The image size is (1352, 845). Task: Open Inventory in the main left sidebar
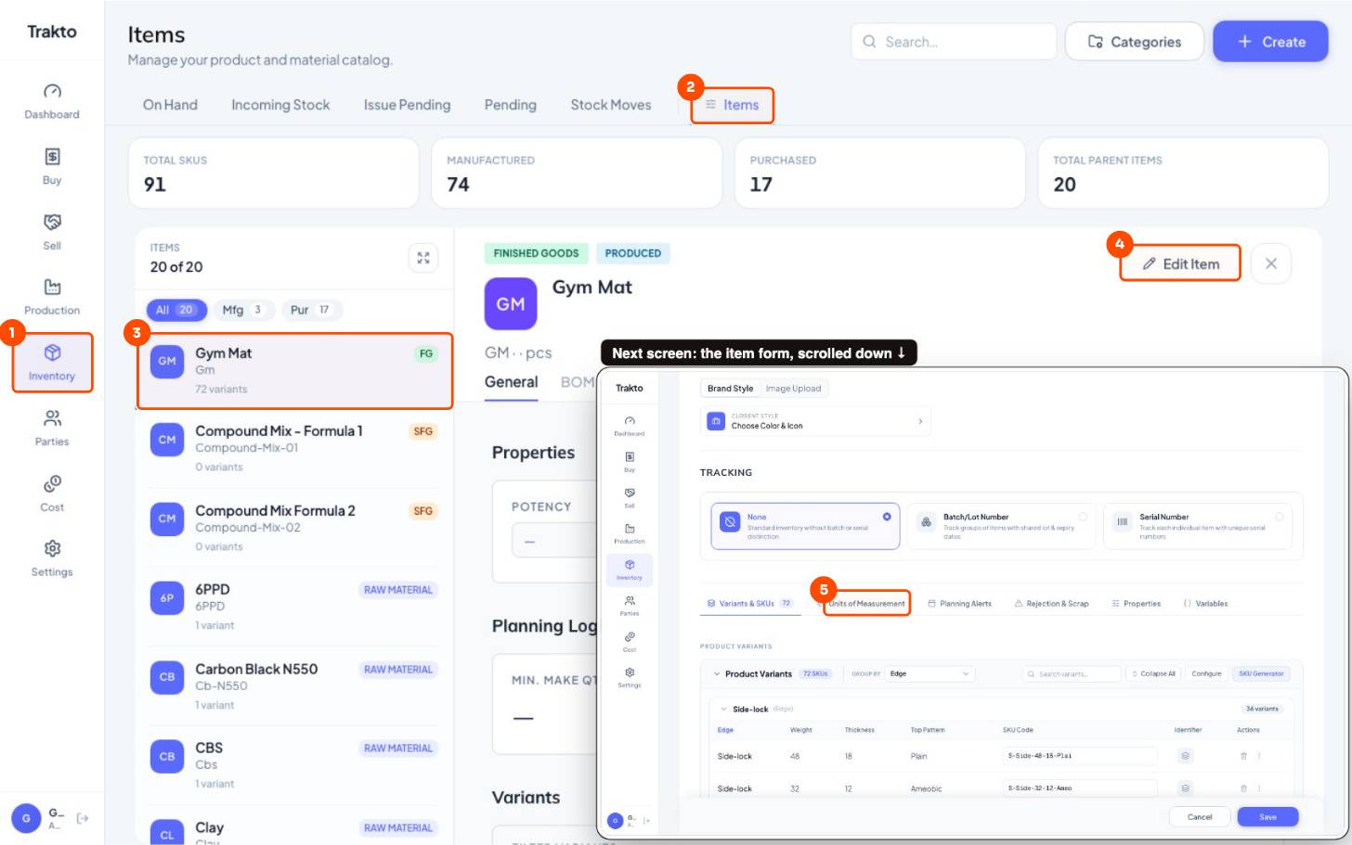52,363
